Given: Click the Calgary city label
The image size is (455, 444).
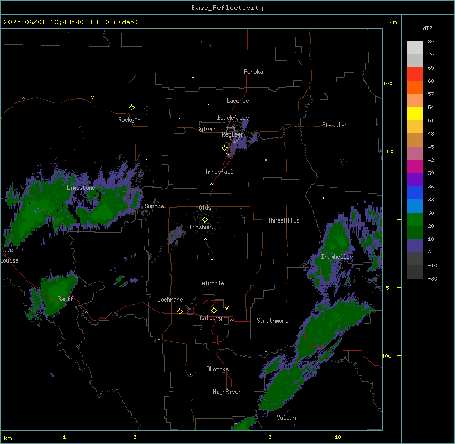Looking at the screenshot, I should (211, 318).
